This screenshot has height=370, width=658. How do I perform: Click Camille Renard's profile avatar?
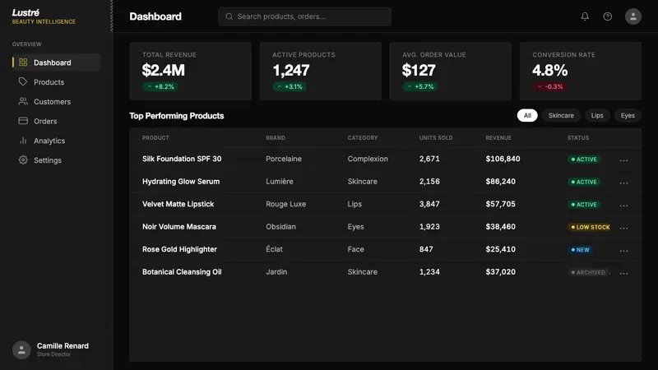point(21,349)
